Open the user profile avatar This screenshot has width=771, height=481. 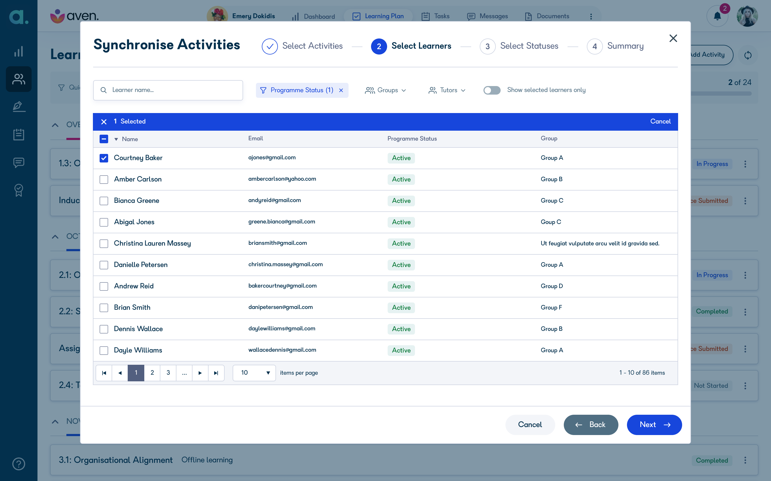(x=747, y=16)
